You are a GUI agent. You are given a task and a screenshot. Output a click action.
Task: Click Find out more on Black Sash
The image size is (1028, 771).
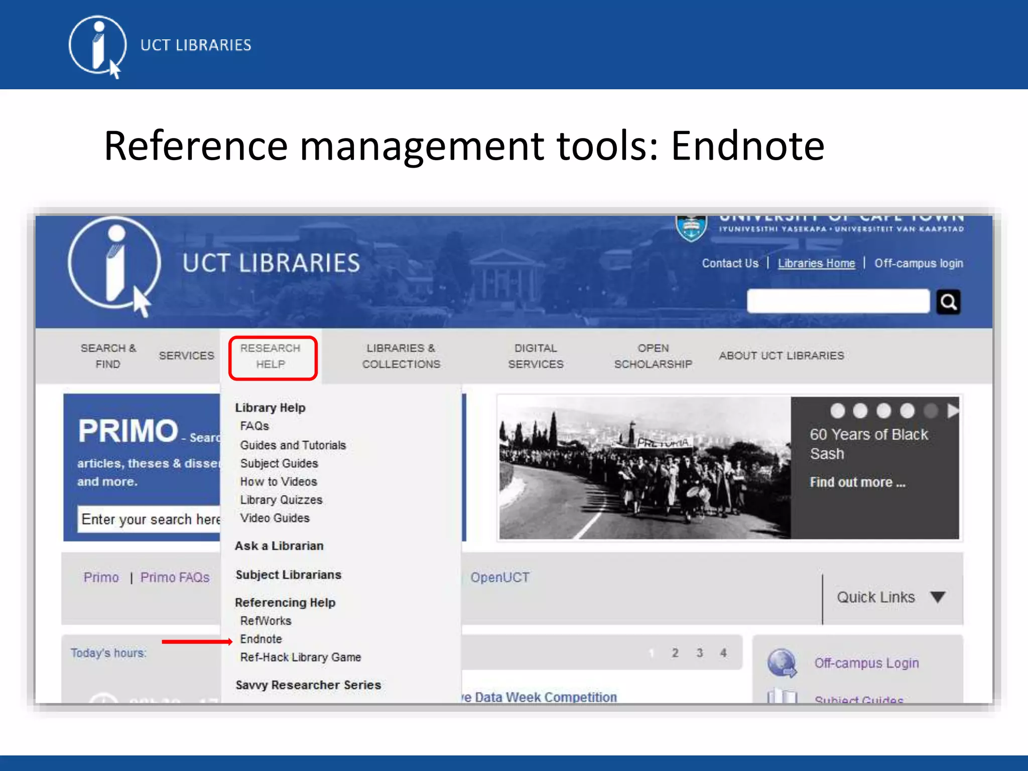click(x=857, y=482)
